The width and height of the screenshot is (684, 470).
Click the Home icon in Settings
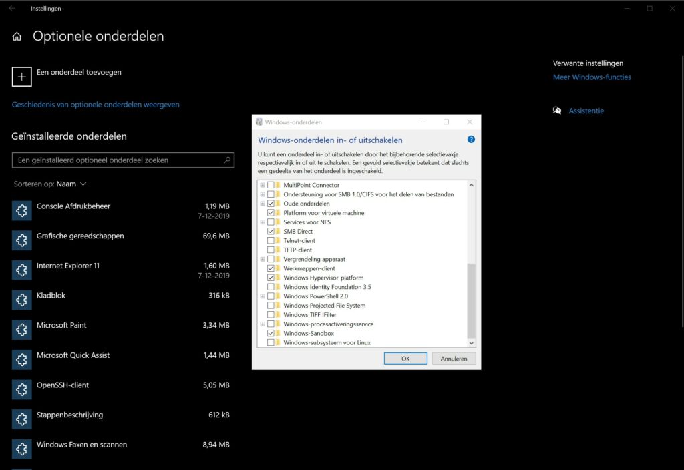click(x=17, y=37)
